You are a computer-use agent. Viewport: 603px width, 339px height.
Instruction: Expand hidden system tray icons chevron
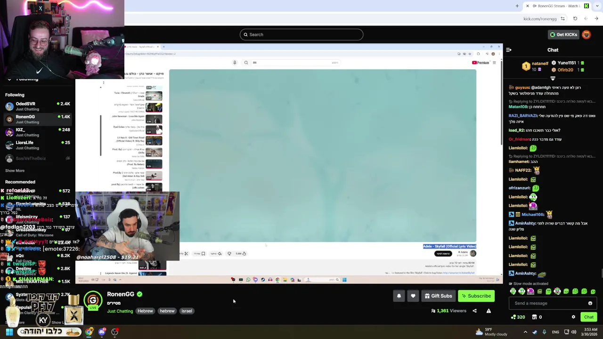click(525, 332)
